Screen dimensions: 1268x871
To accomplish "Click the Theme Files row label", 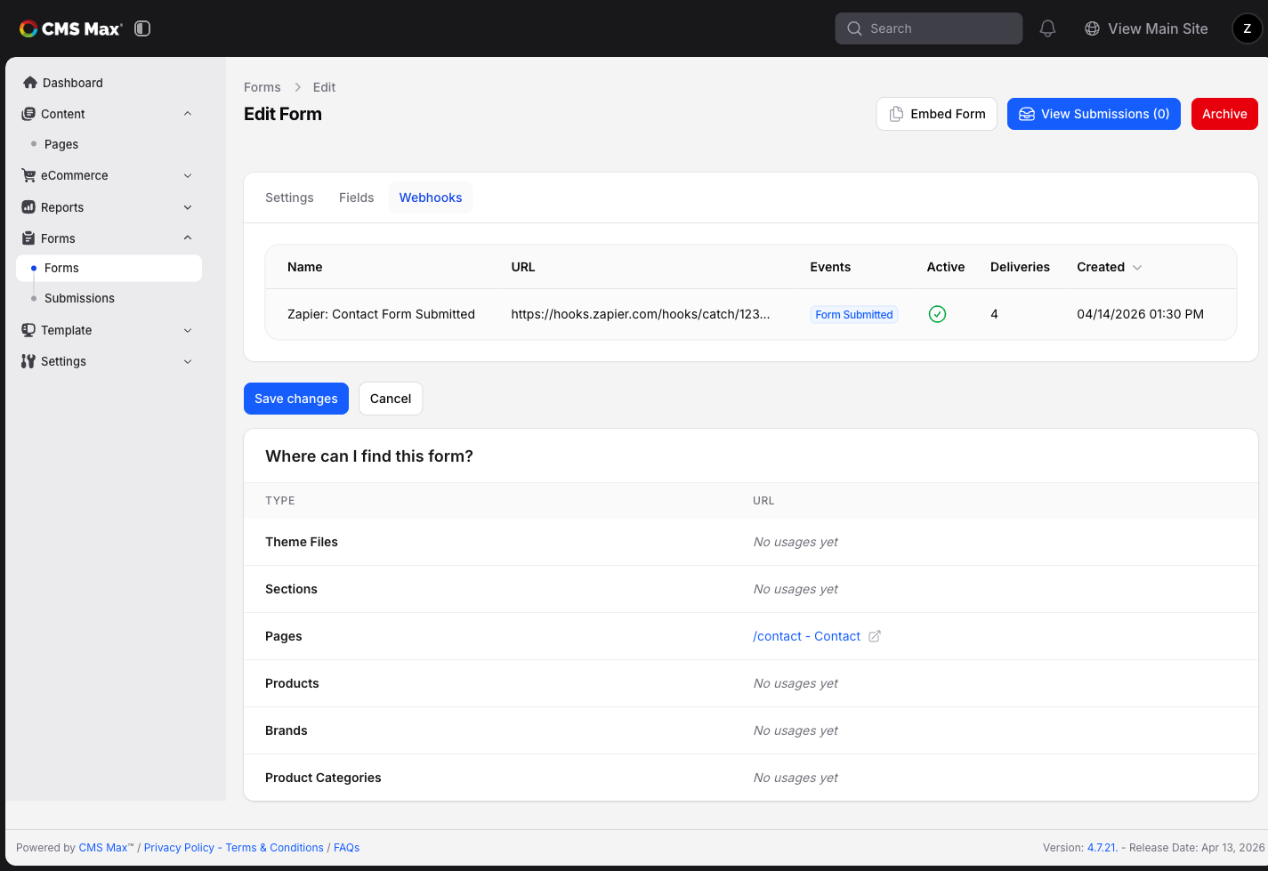I will 302,542.
